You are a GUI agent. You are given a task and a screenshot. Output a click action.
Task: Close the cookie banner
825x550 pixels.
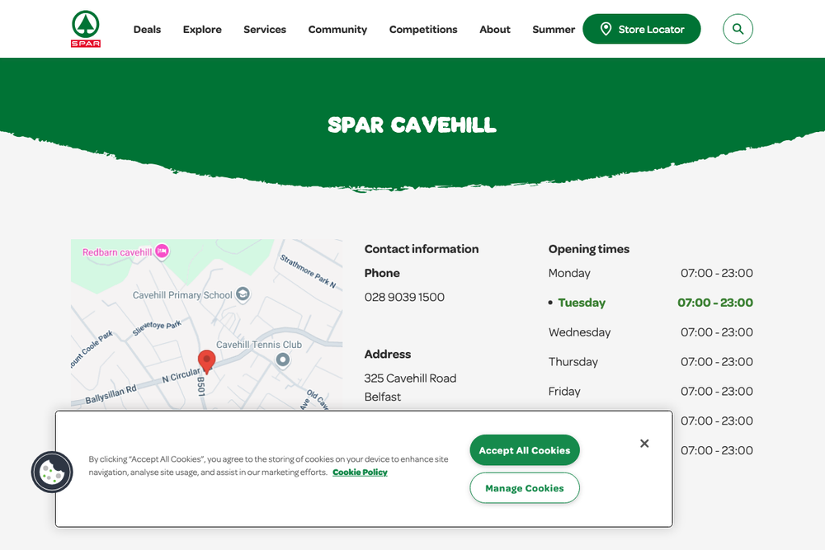point(644,444)
